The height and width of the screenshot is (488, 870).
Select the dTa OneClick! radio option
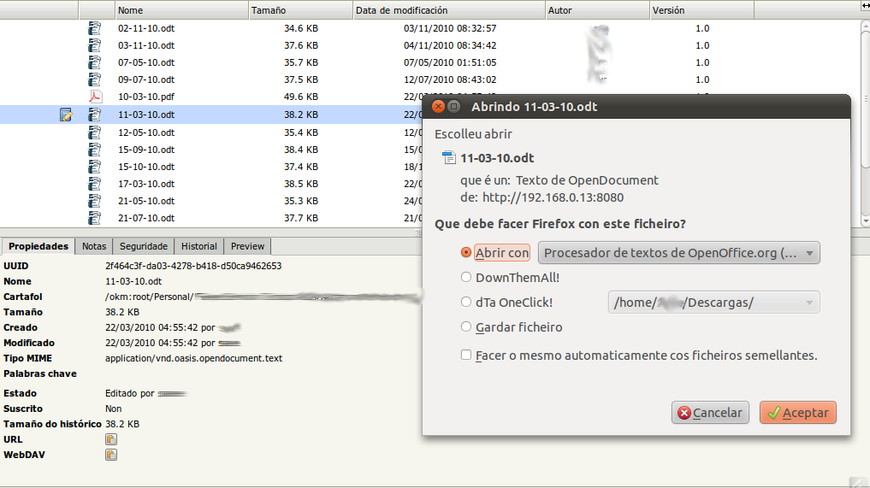(x=466, y=302)
